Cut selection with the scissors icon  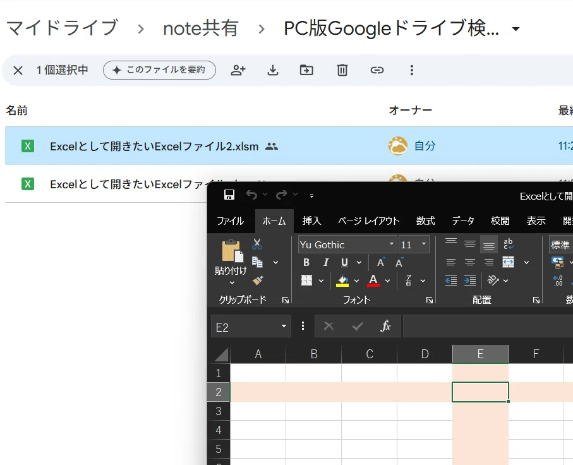(257, 245)
